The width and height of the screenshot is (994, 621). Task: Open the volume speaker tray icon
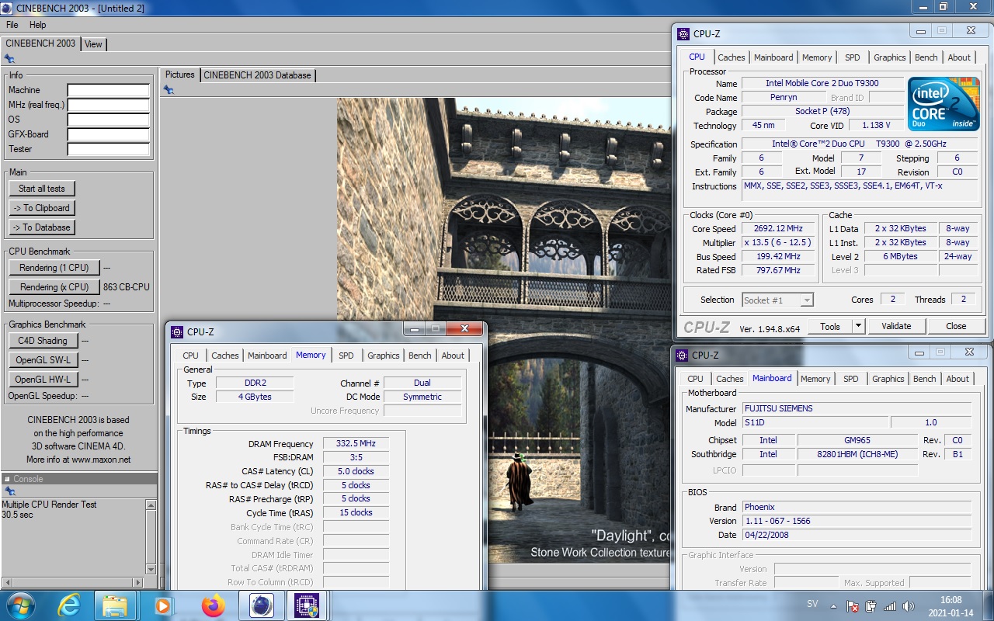pos(908,606)
